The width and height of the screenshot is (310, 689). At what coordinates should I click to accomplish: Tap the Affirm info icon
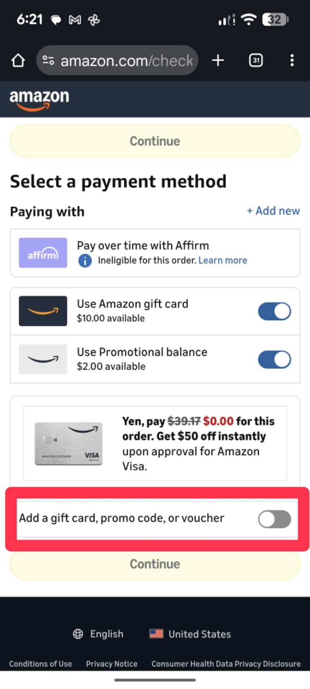[85, 260]
